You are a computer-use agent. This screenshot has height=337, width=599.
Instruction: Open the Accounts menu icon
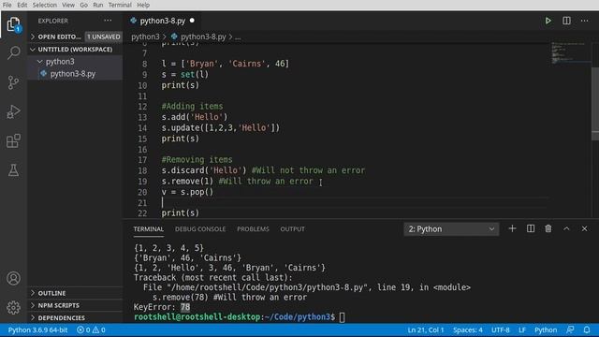click(x=13, y=278)
